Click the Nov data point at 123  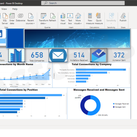(43, 75)
